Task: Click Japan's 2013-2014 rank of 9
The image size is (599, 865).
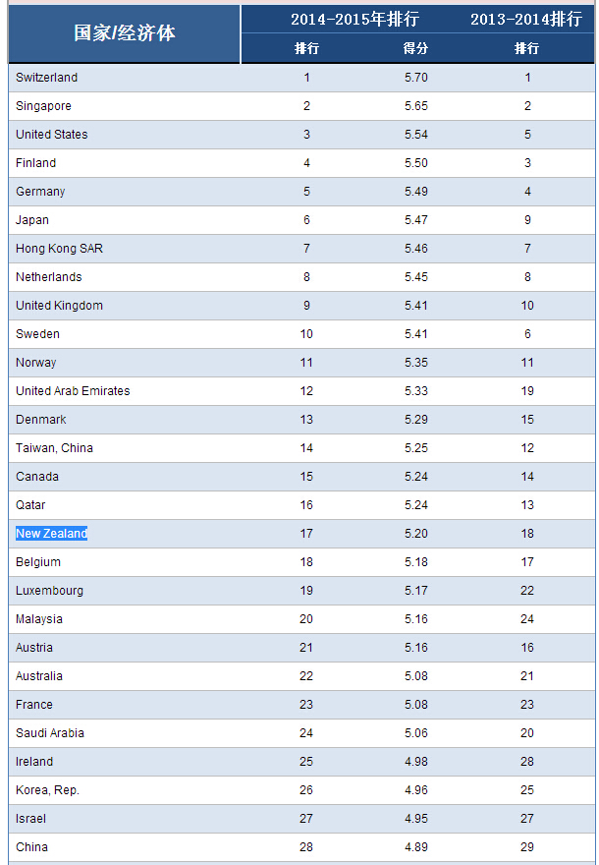Action: pos(527,220)
